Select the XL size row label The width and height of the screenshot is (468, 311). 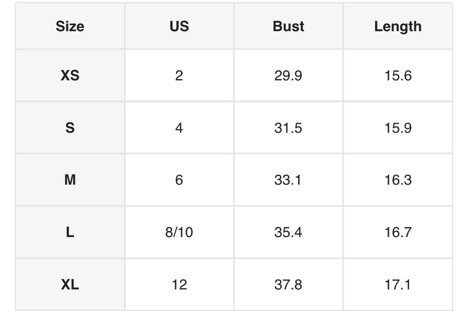(70, 285)
